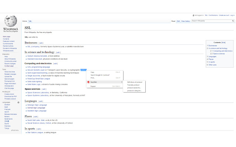
Task: Switch language to Français
Action: (x=7, y=110)
